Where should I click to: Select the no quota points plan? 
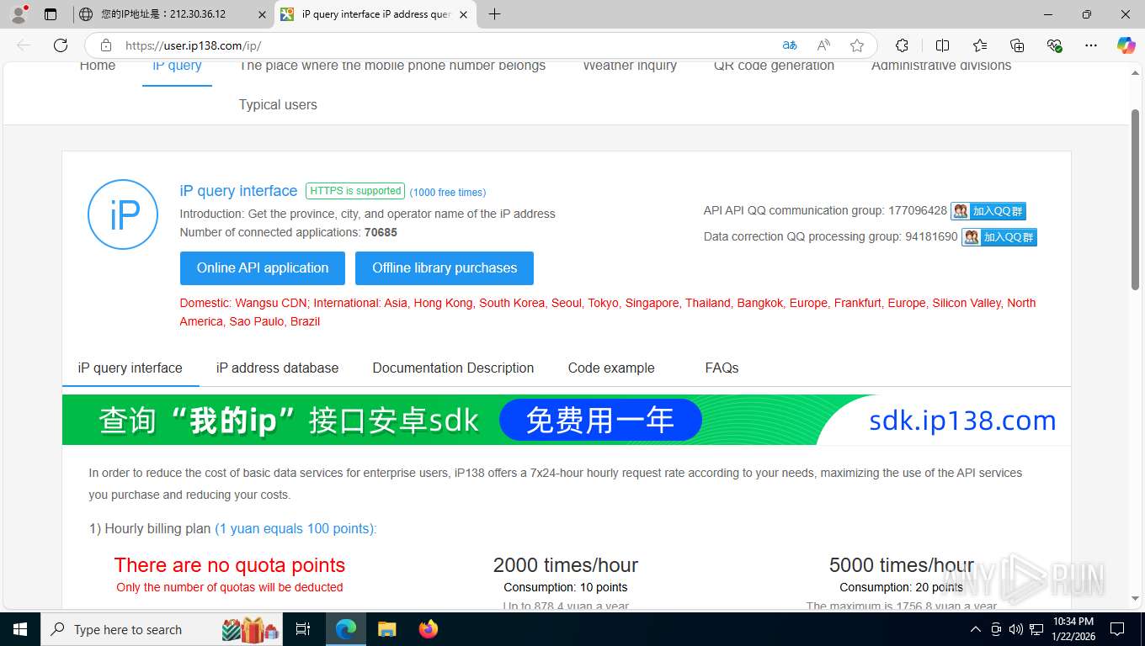click(x=230, y=575)
